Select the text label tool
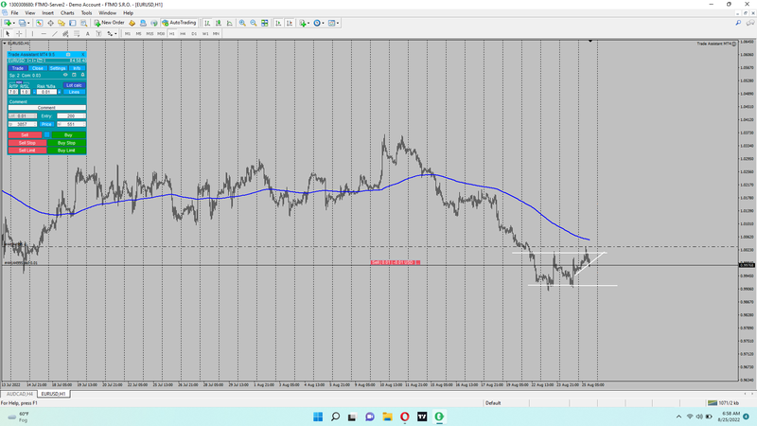Image resolution: width=757 pixels, height=426 pixels. [99, 34]
